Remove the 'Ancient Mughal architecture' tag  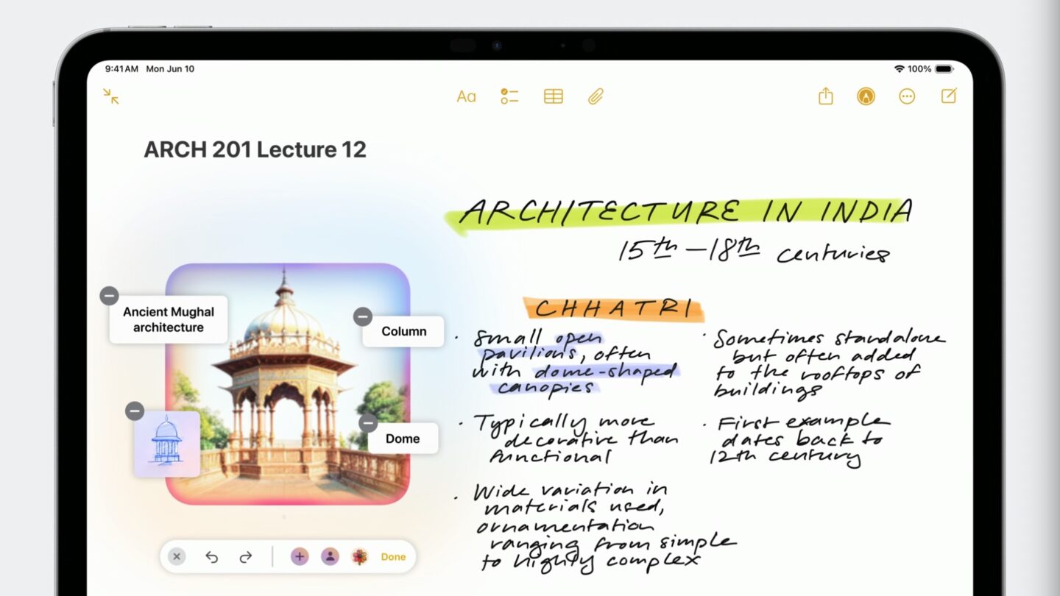(x=109, y=296)
